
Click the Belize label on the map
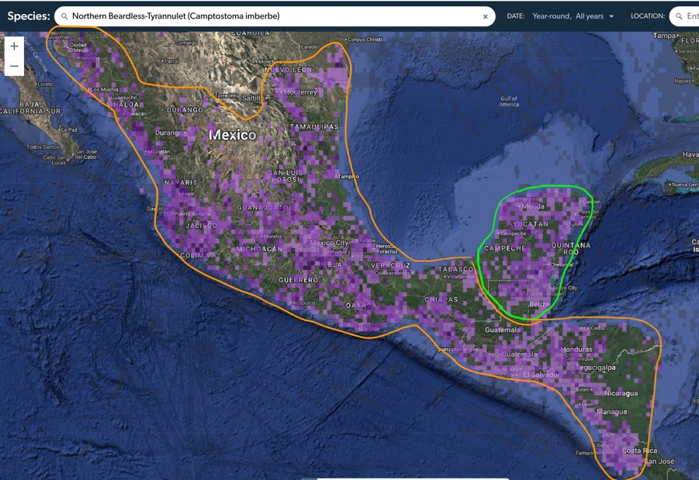(539, 304)
